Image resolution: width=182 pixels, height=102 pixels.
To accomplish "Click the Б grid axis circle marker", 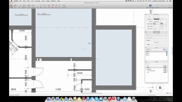I will [x=160, y=88].
